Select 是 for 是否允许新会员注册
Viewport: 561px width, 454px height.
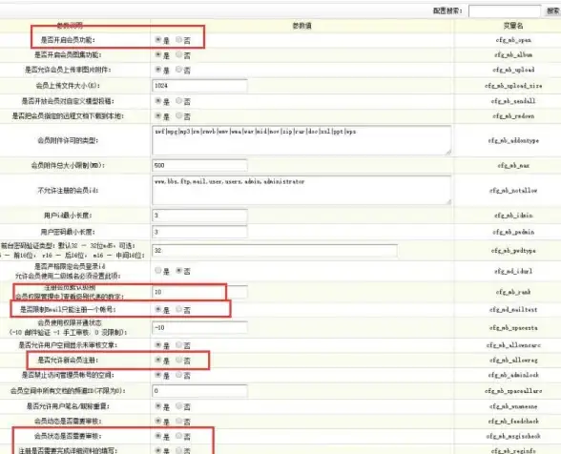pos(158,360)
